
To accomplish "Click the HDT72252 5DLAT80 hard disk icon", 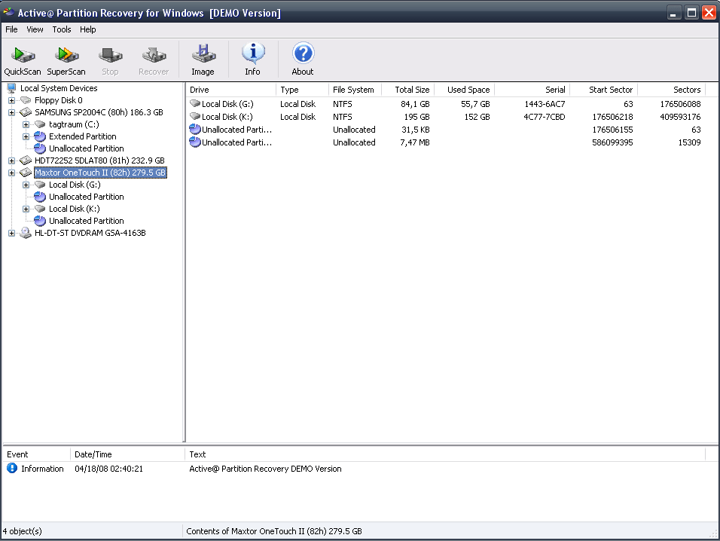I will point(26,160).
